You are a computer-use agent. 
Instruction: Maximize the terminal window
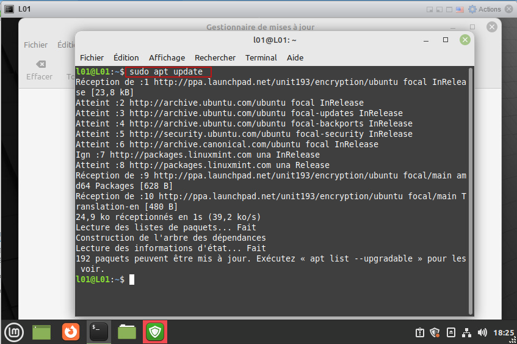click(x=446, y=40)
